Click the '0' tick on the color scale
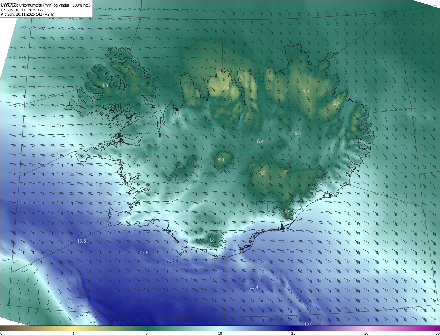The image size is (440, 336). (1, 333)
